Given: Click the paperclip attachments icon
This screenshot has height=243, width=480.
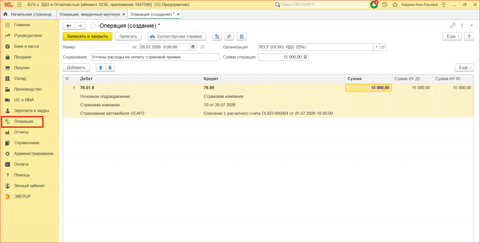Looking at the screenshot, I should (229, 37).
